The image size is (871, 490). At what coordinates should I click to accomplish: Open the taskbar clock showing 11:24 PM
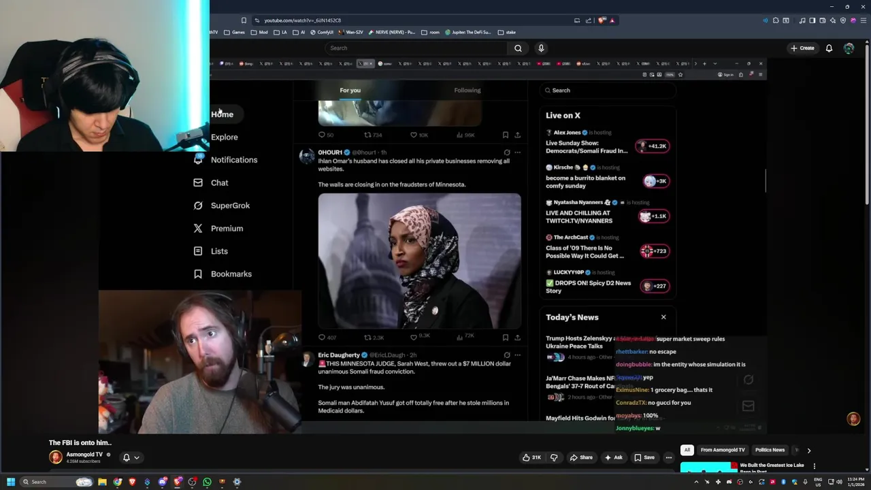[855, 482]
